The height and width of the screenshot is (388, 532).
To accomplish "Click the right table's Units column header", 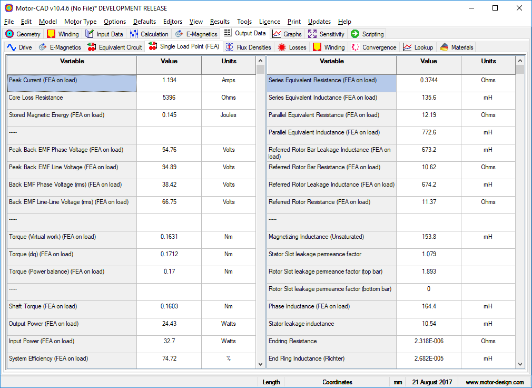I will (488, 65).
